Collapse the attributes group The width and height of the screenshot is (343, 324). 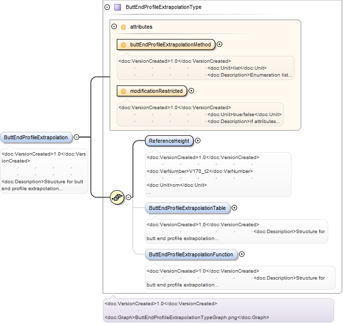(x=114, y=27)
